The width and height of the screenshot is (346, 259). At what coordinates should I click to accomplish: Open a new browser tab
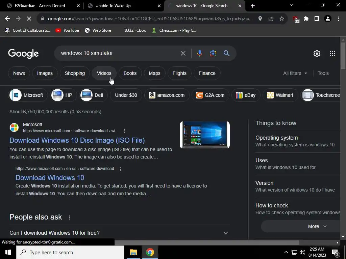pyautogui.click(x=253, y=6)
